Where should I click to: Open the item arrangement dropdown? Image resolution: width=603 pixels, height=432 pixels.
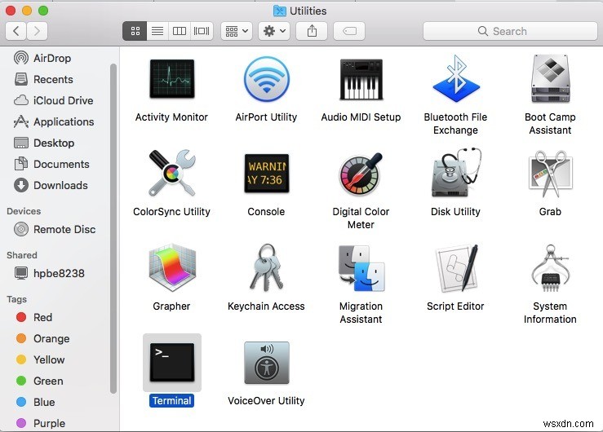tap(237, 31)
